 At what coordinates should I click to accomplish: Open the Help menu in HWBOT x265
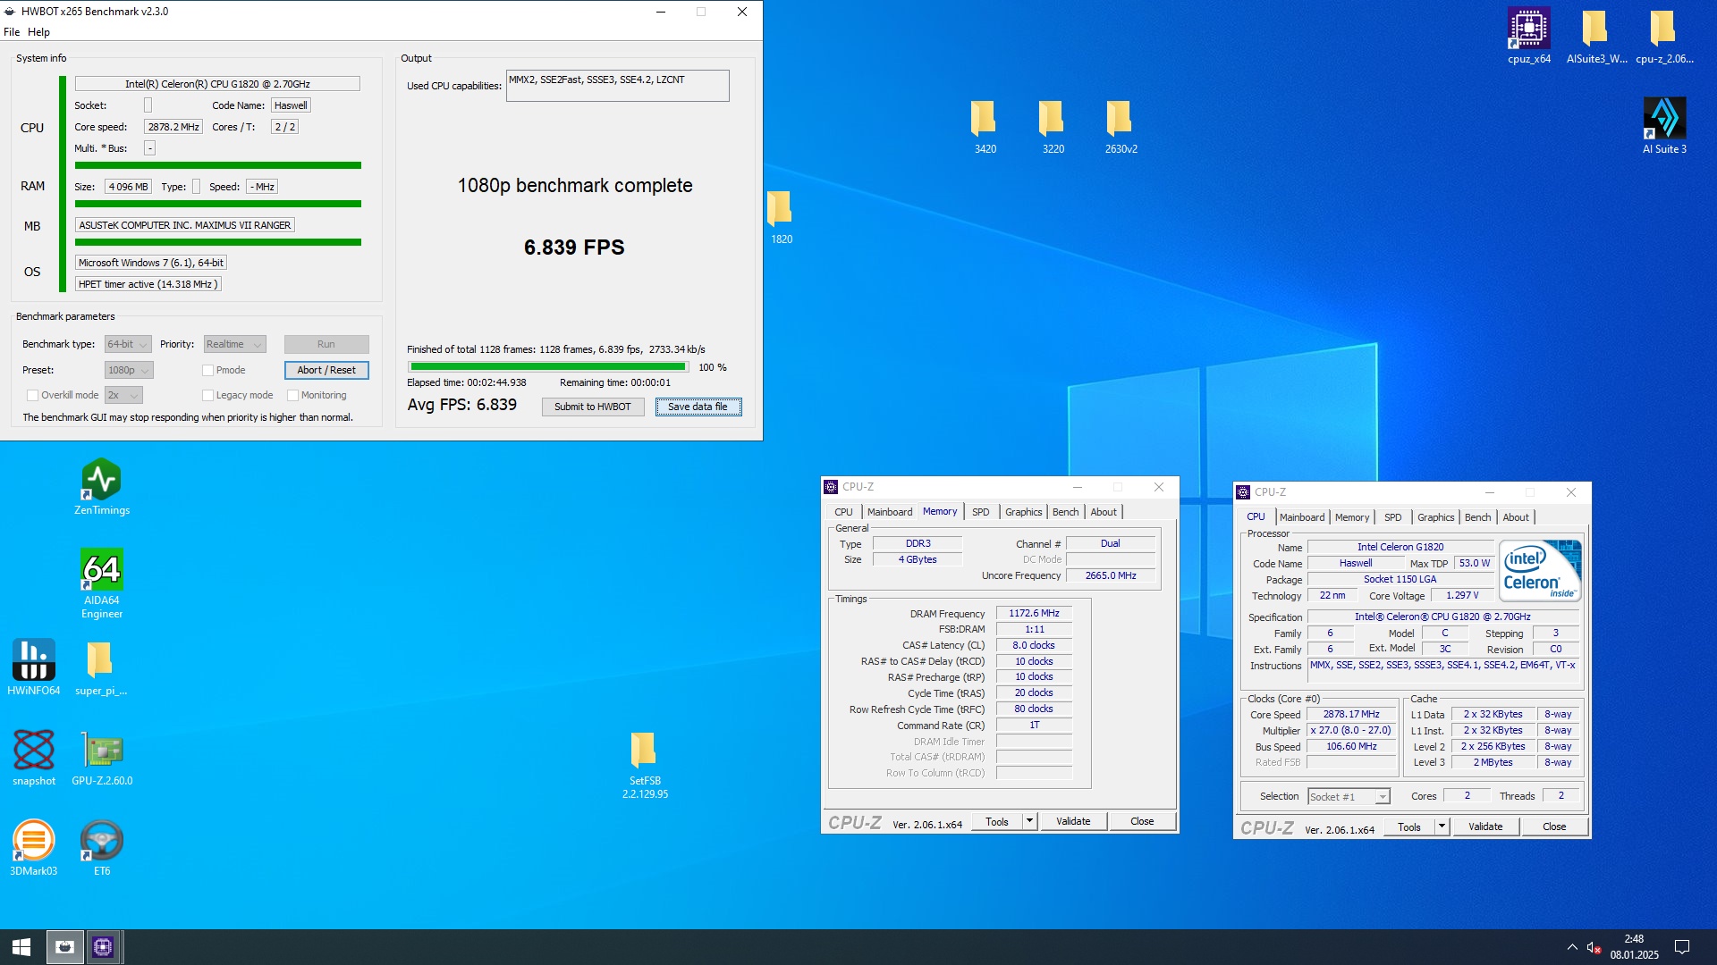[38, 32]
